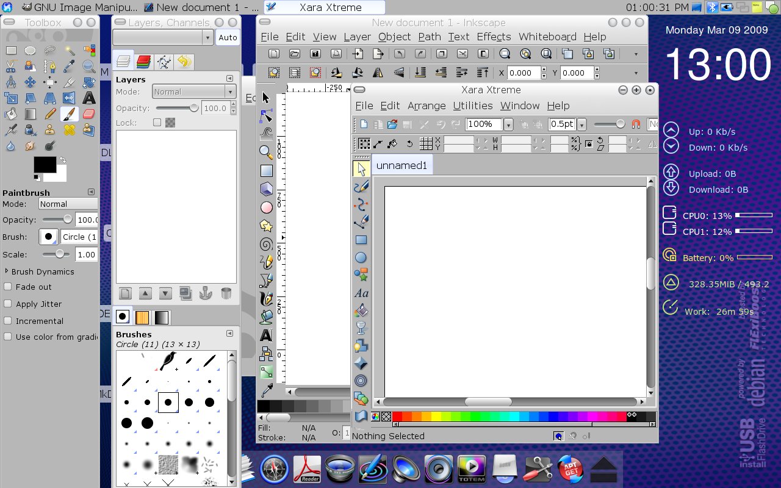Viewport: 781px width, 488px height.
Task: Select Inkscape's Text tool
Action: click(266, 335)
